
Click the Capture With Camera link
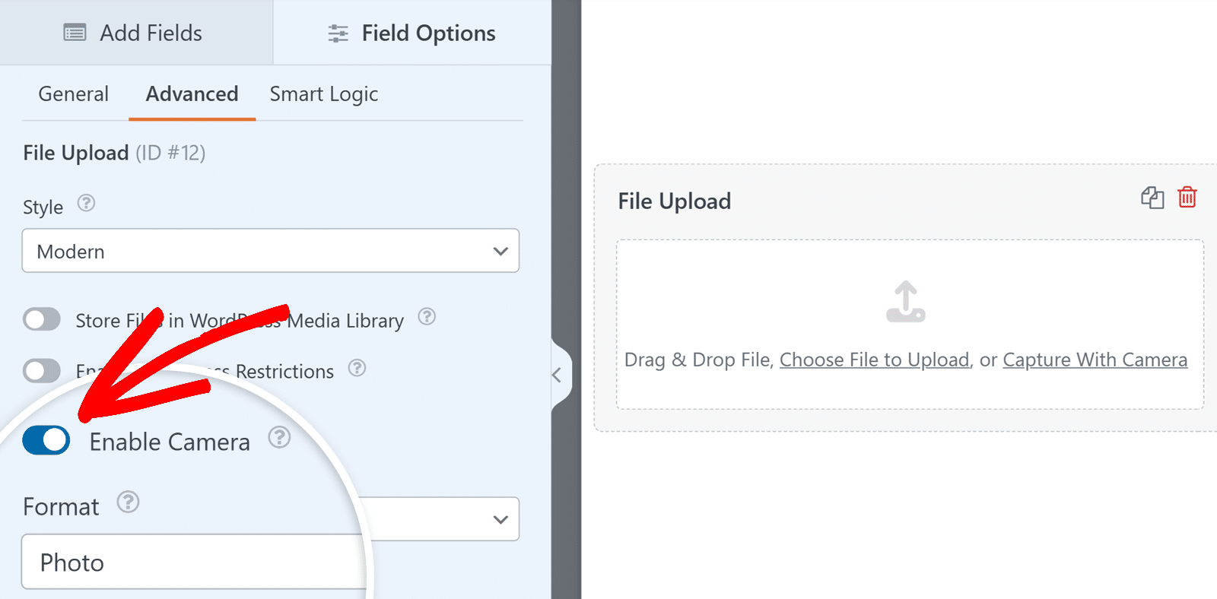1095,360
